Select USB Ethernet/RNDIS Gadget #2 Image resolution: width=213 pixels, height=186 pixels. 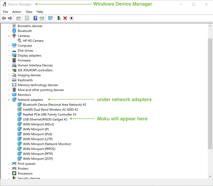45,119
